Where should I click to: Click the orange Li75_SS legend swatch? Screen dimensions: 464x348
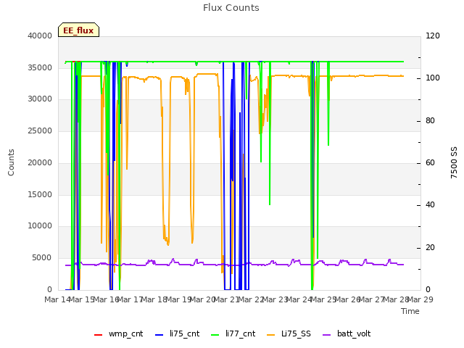click(x=270, y=335)
